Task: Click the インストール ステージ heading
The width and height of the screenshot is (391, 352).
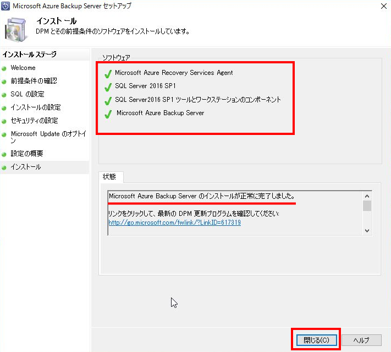Action: 30,54
